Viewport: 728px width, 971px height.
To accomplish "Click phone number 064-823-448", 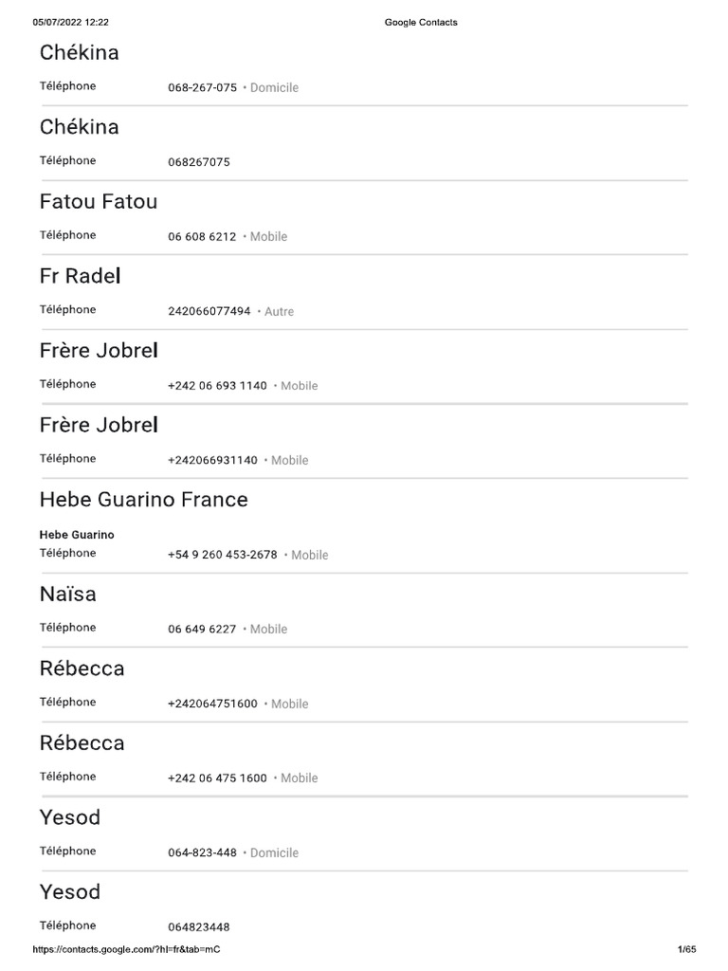I will click(202, 852).
